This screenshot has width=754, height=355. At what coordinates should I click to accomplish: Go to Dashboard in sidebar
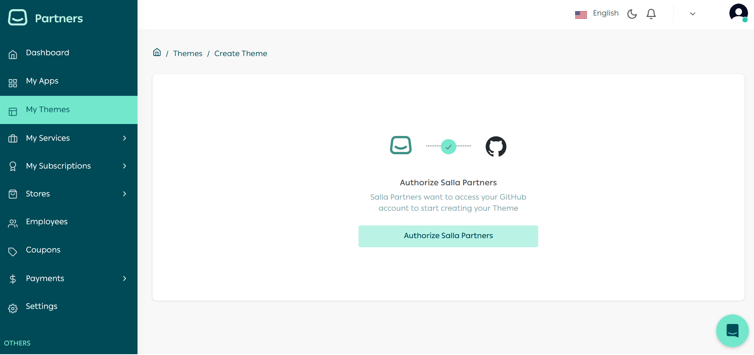coord(69,53)
